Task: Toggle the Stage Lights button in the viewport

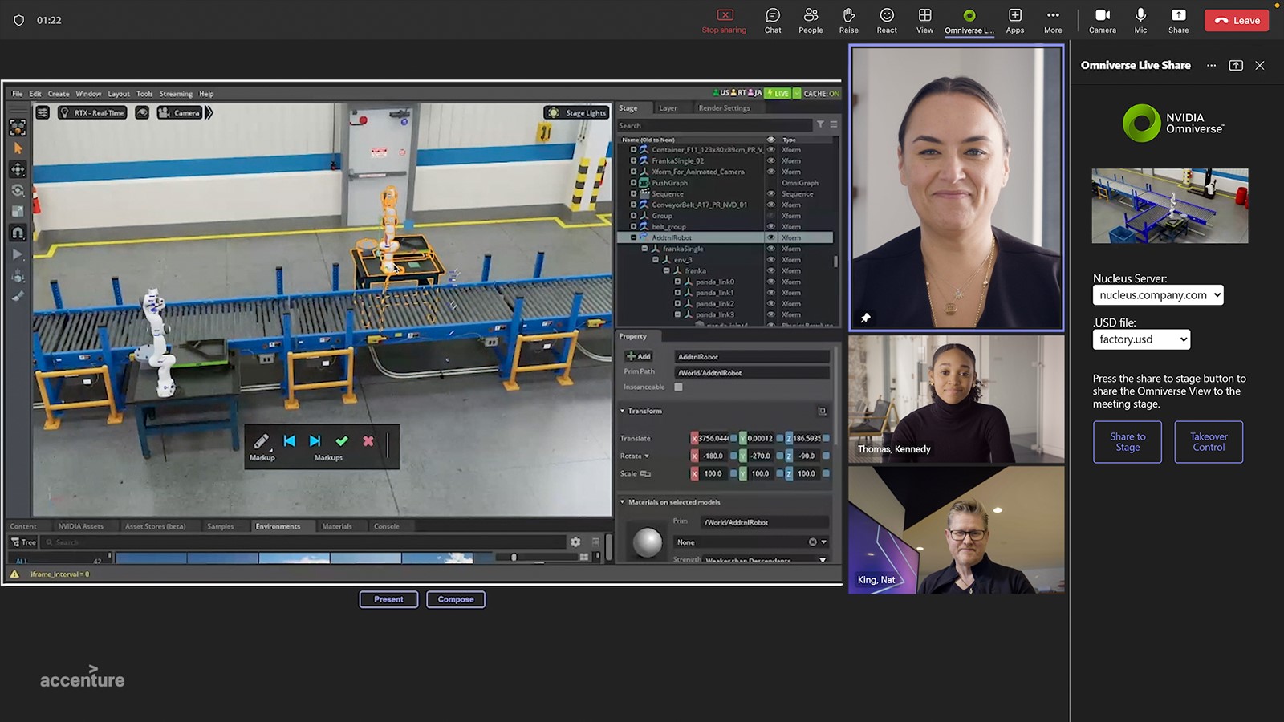Action: [576, 112]
